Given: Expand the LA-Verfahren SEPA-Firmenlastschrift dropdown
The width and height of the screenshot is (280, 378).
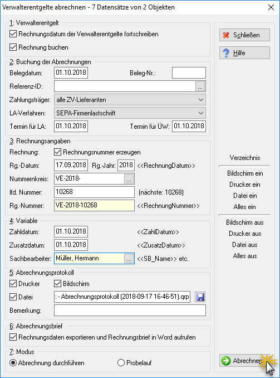Looking at the screenshot, I should coord(130,113).
